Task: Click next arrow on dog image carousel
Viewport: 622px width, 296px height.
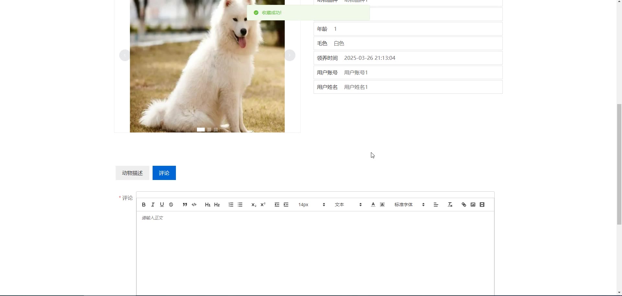Action: point(290,55)
